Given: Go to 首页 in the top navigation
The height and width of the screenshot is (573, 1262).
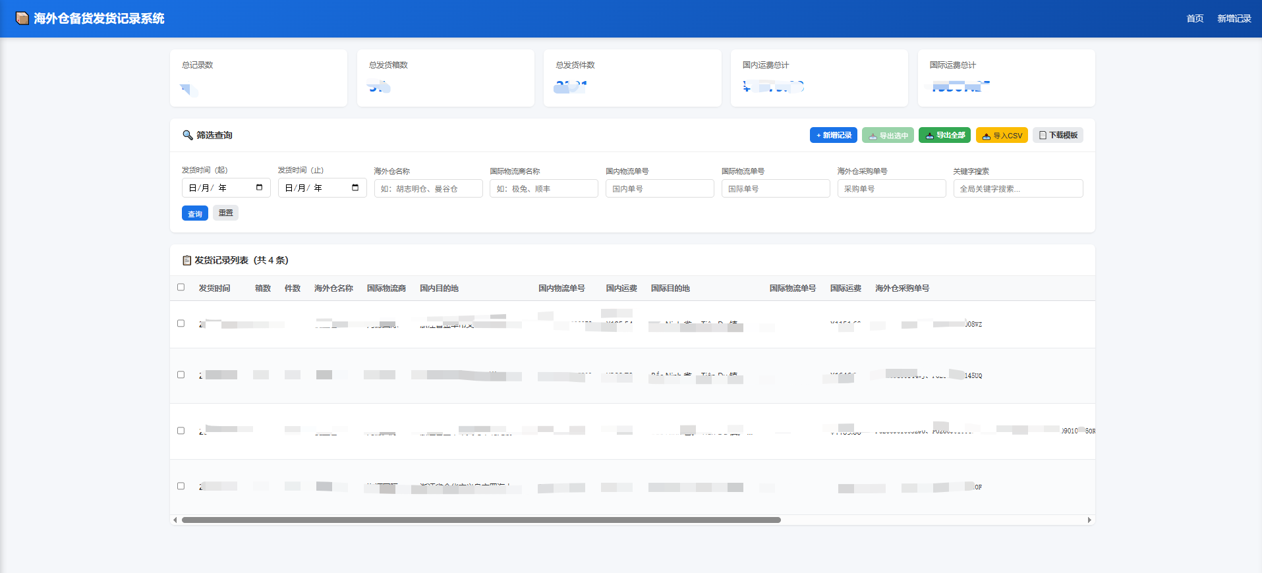Looking at the screenshot, I should (x=1195, y=18).
